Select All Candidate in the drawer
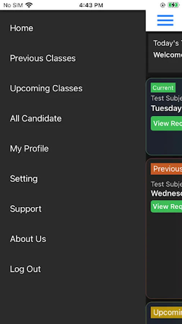182x324 pixels. click(36, 118)
